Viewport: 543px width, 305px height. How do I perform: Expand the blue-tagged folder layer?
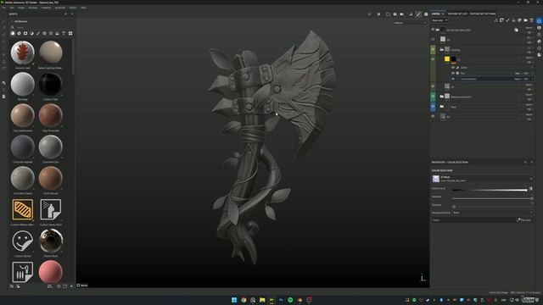click(441, 107)
